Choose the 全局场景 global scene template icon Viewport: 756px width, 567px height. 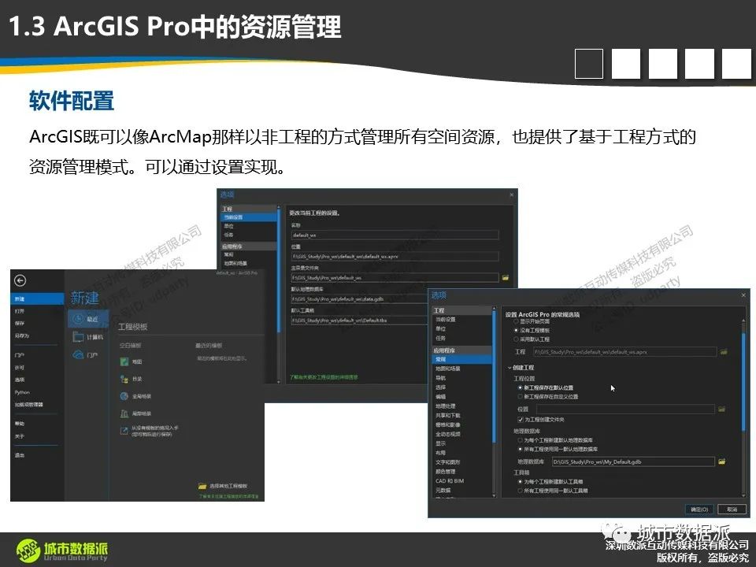124,396
